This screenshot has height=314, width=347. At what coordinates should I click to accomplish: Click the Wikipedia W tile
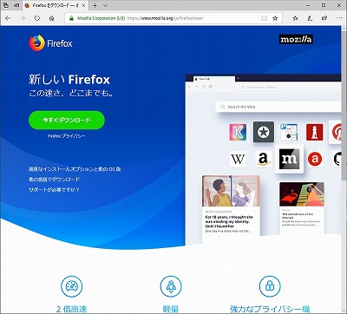point(238,159)
